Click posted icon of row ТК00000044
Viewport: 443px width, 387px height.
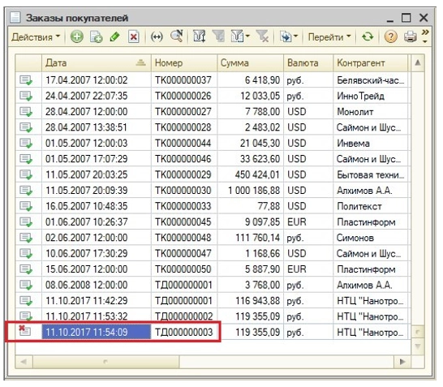pyautogui.click(x=26, y=144)
